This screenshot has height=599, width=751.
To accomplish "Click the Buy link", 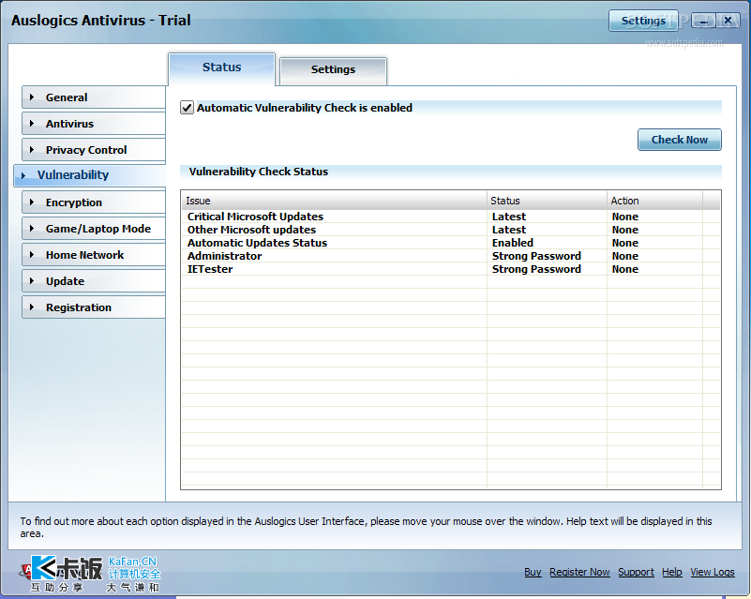I will (x=533, y=572).
